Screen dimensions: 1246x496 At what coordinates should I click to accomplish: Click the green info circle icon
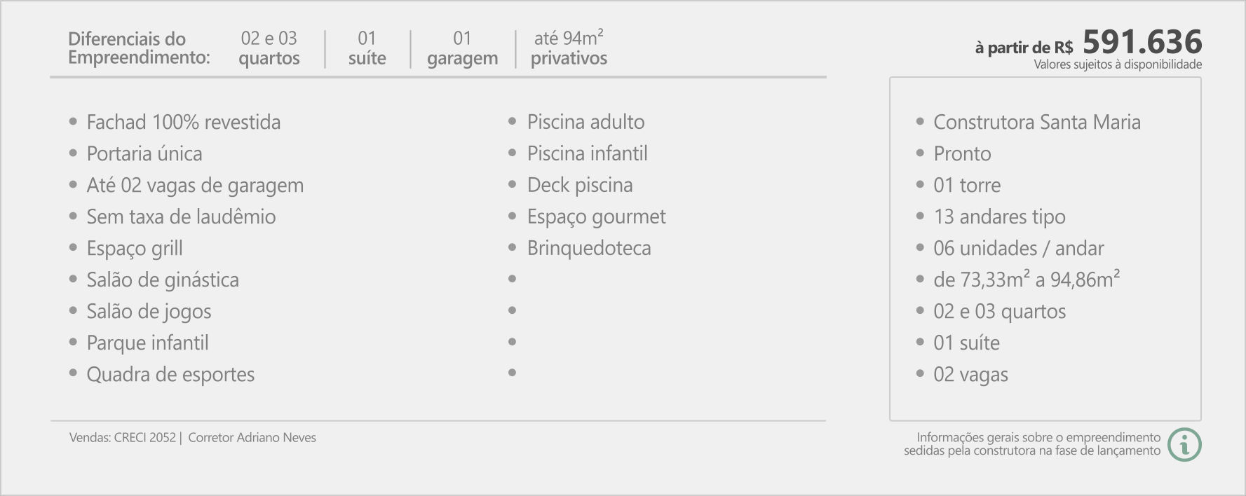coord(1185,444)
